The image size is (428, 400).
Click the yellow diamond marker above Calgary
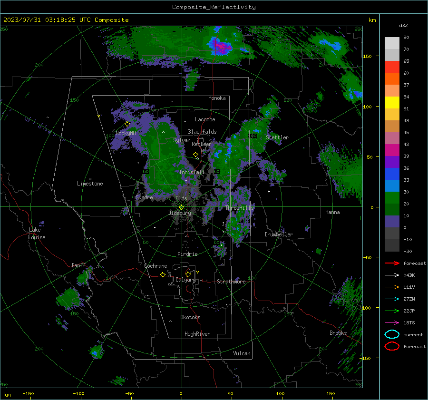click(188, 274)
